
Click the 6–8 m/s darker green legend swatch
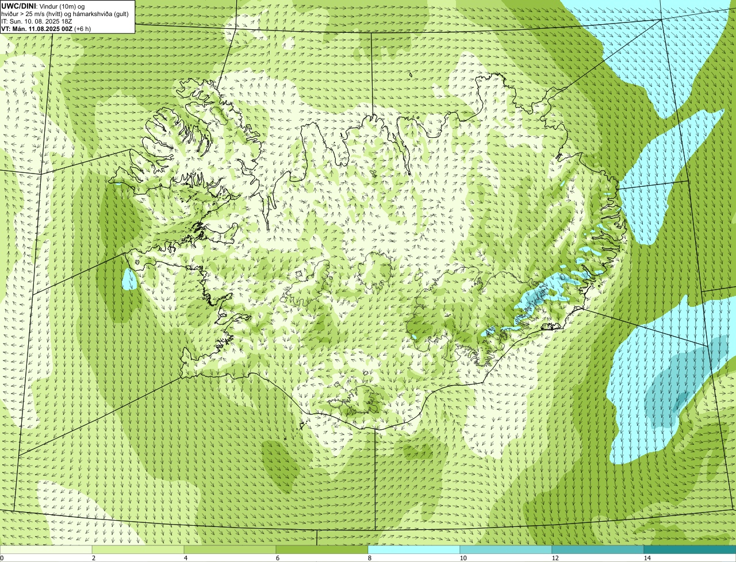(x=322, y=549)
